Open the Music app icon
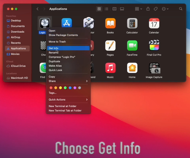This screenshot has width=190, height=158. 110,68
